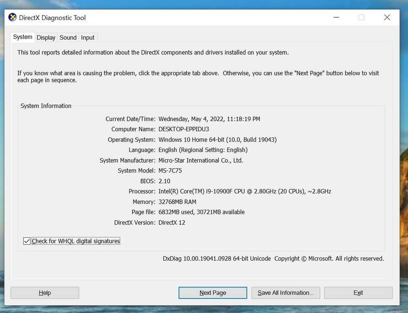Click the computer name DESKTOP-EPPIDU3
408x313 pixels.
pos(184,129)
